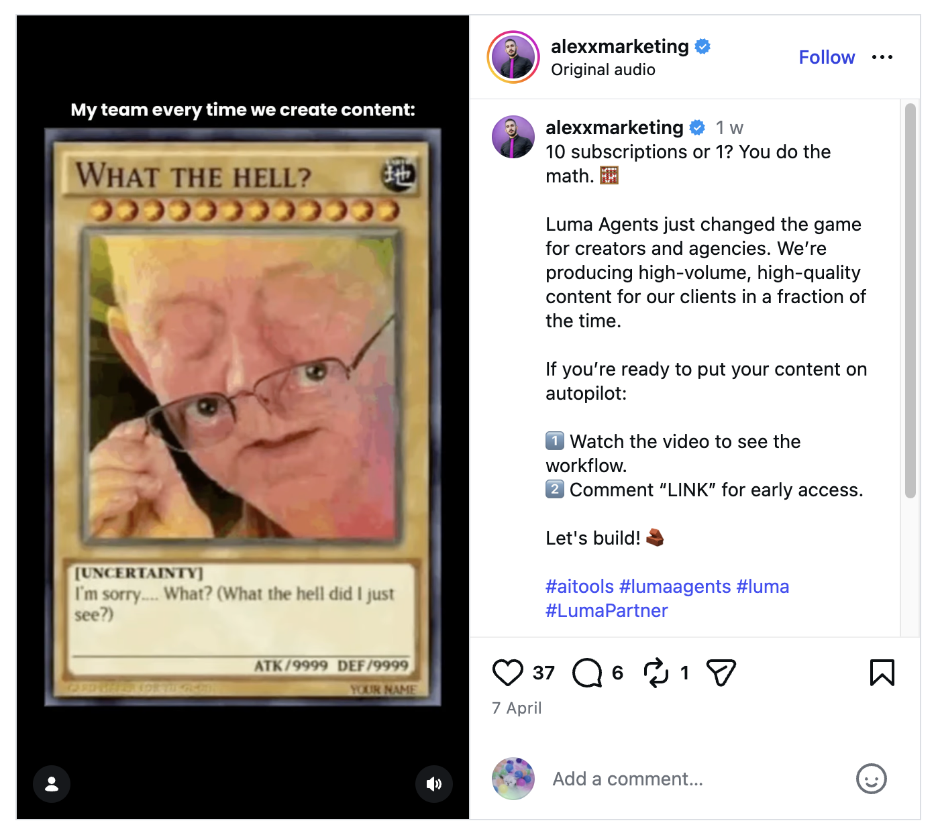Image resolution: width=938 pixels, height=833 pixels.
Task: Open the caption author's profile picture
Action: 513,137
